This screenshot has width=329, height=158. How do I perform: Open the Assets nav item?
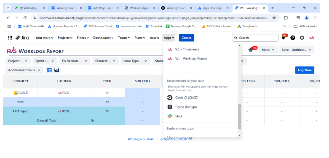point(155,38)
